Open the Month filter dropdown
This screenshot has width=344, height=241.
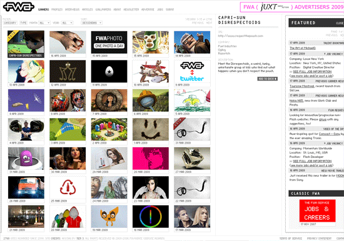point(44,22)
